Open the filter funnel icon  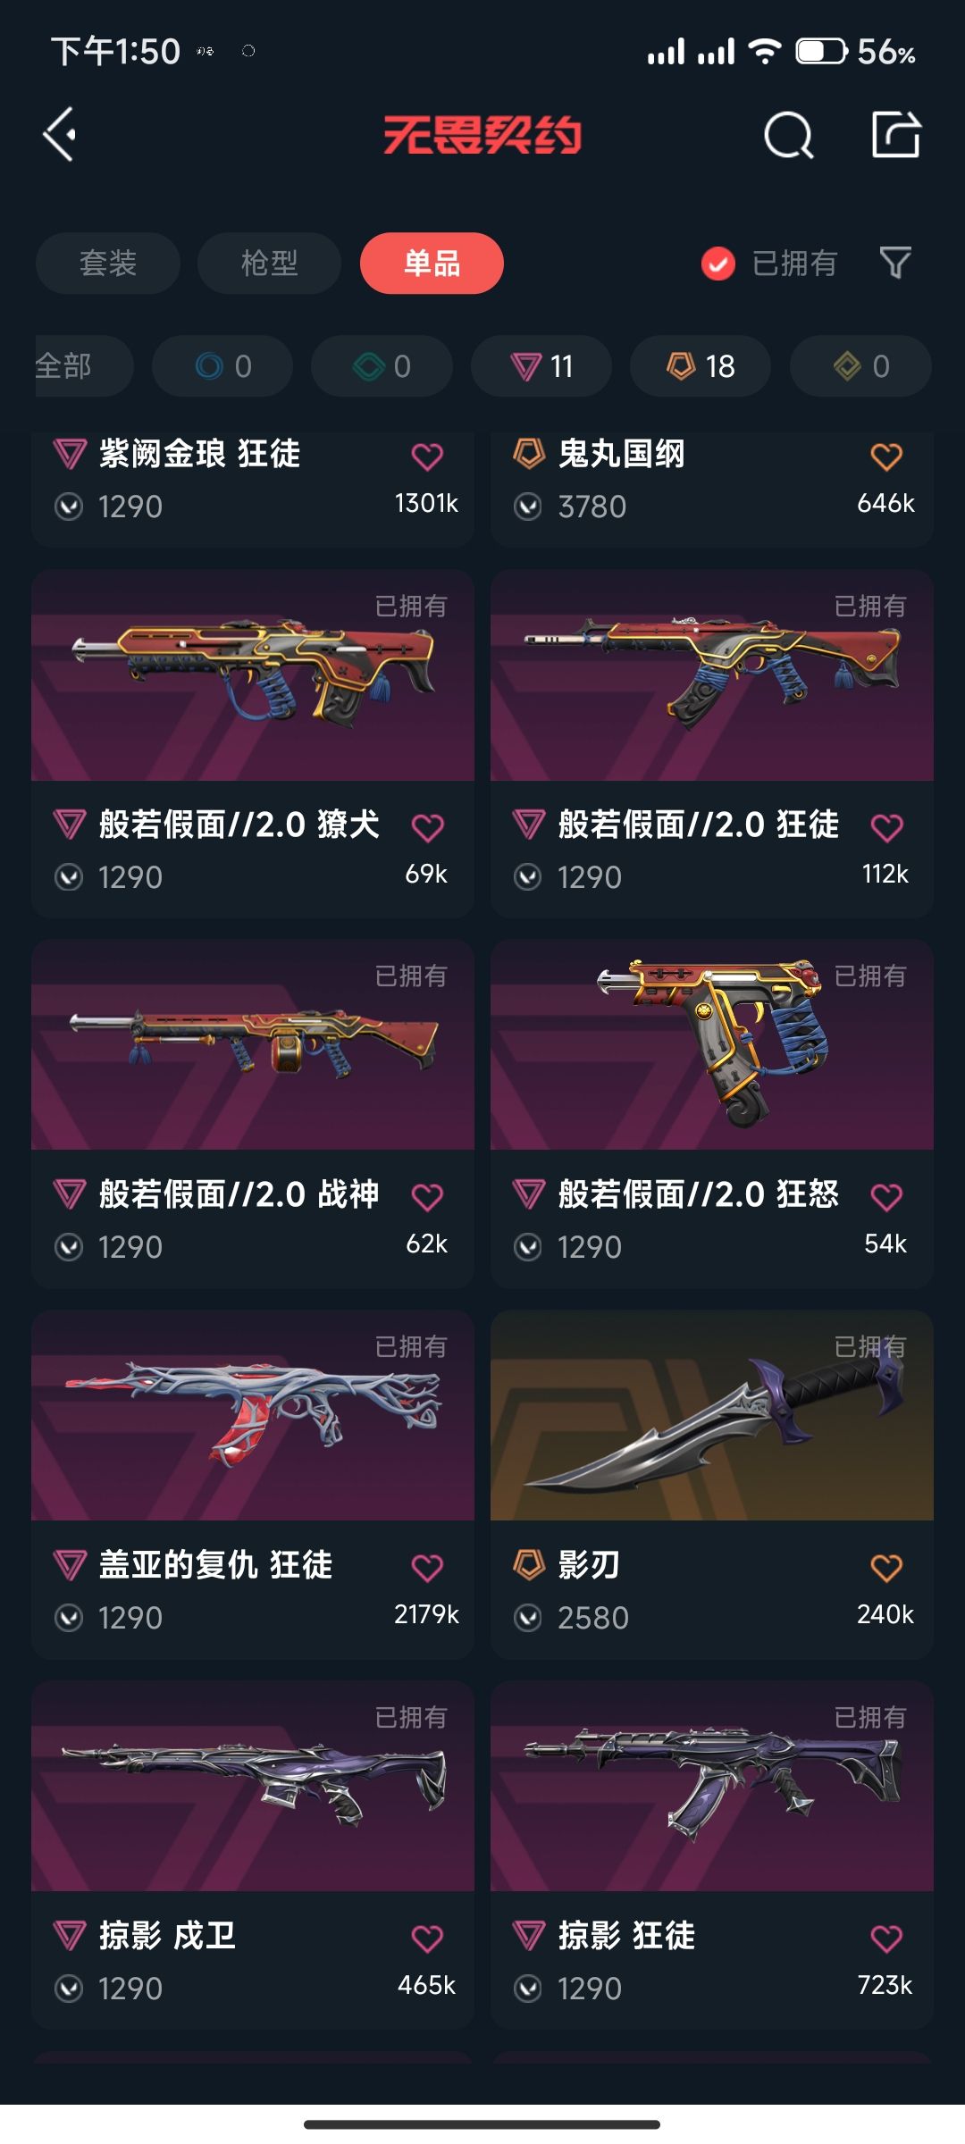895,263
